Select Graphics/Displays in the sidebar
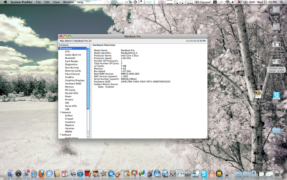The image size is (287, 180). click(74, 80)
